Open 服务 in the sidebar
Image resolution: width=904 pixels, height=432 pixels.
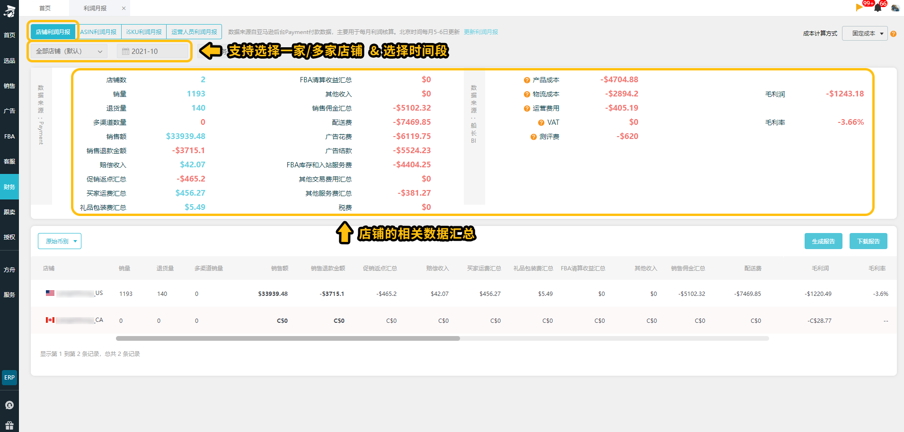(9, 295)
